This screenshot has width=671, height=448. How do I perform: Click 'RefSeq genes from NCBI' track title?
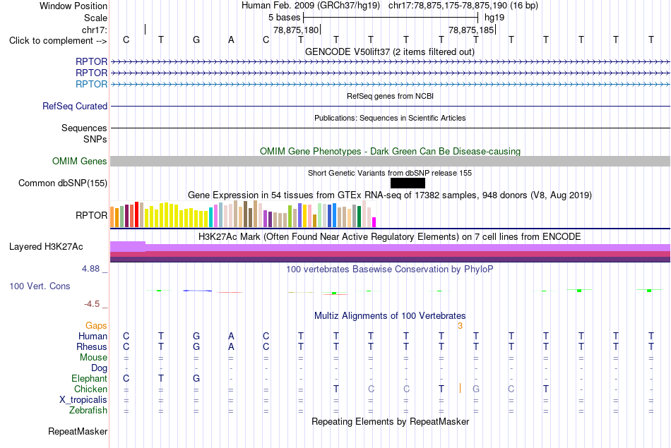[x=390, y=96]
